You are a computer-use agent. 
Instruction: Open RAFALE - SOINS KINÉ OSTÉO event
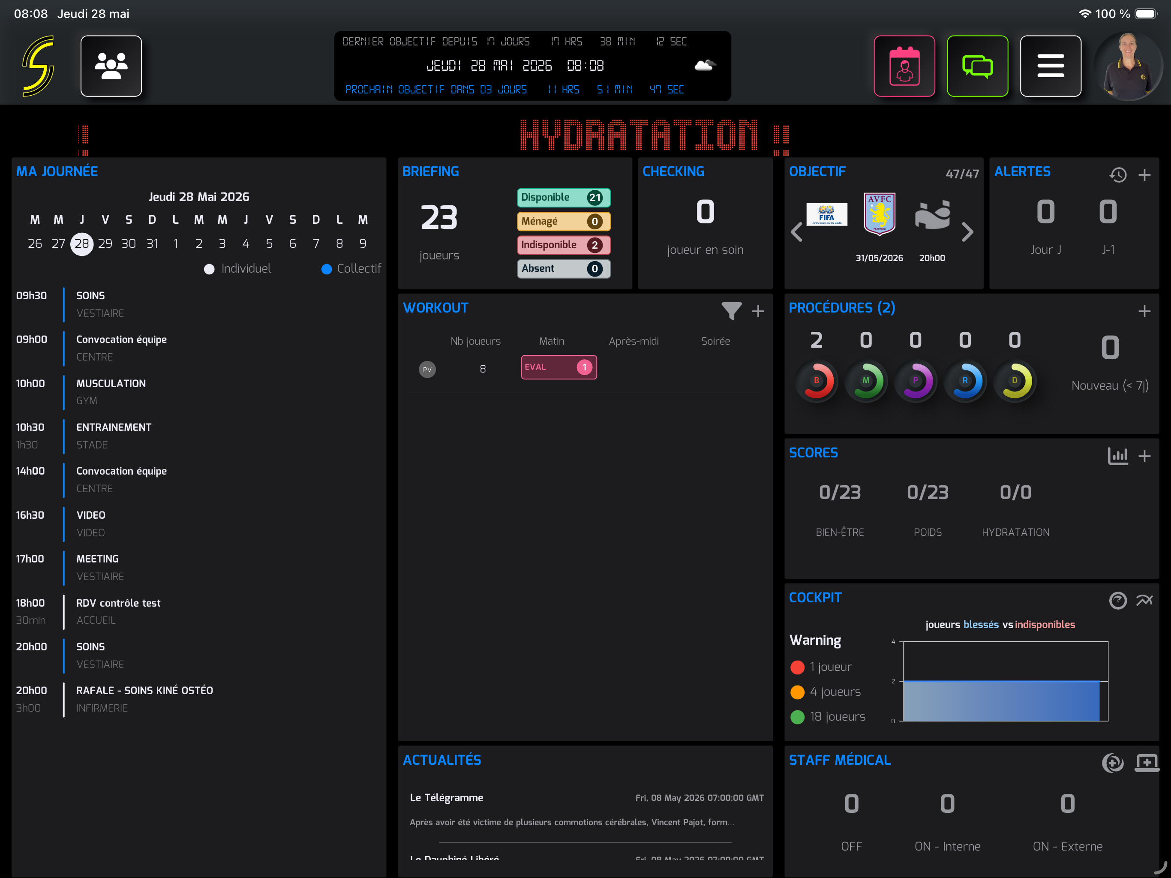tap(198, 699)
